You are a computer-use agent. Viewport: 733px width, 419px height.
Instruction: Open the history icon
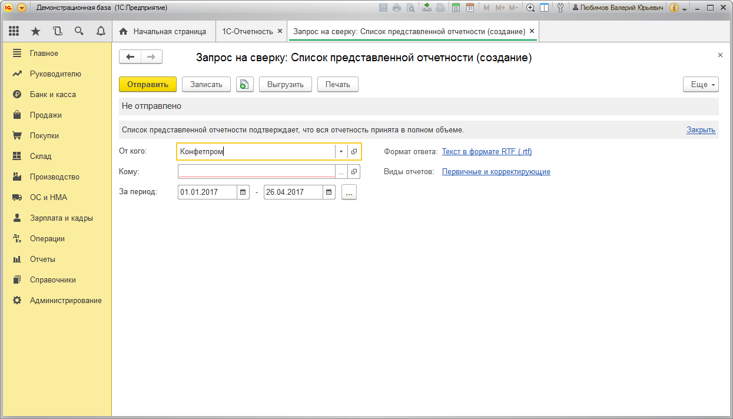tap(57, 31)
